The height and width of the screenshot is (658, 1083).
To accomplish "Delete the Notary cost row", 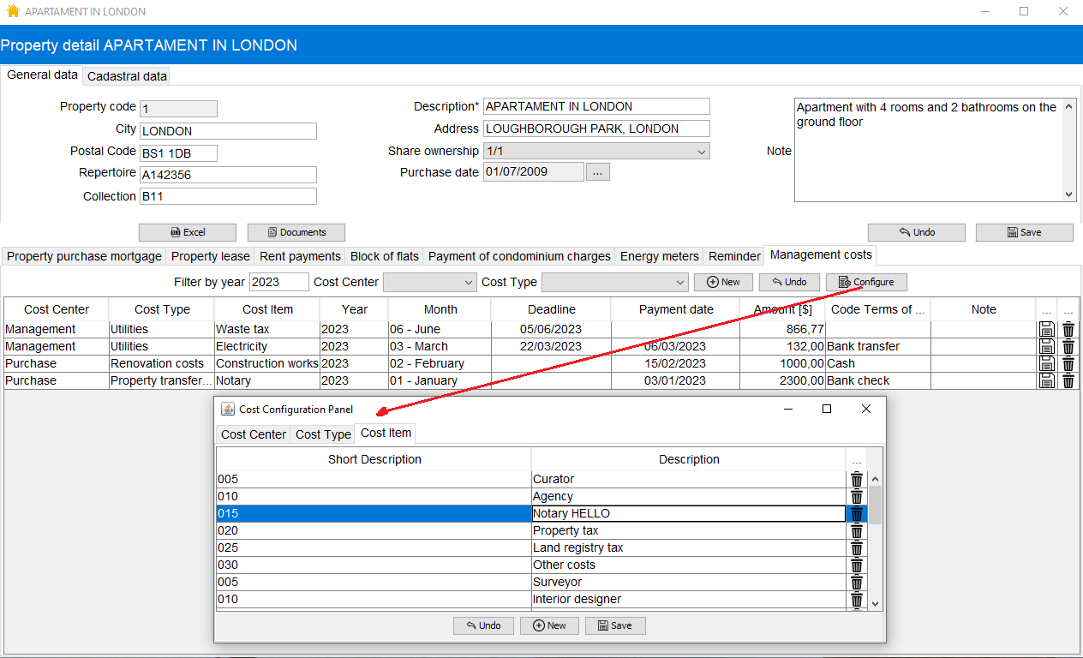I will pos(1068,380).
